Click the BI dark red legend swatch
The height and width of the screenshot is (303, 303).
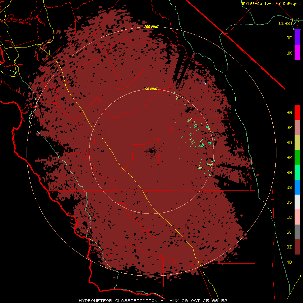coord(297,247)
